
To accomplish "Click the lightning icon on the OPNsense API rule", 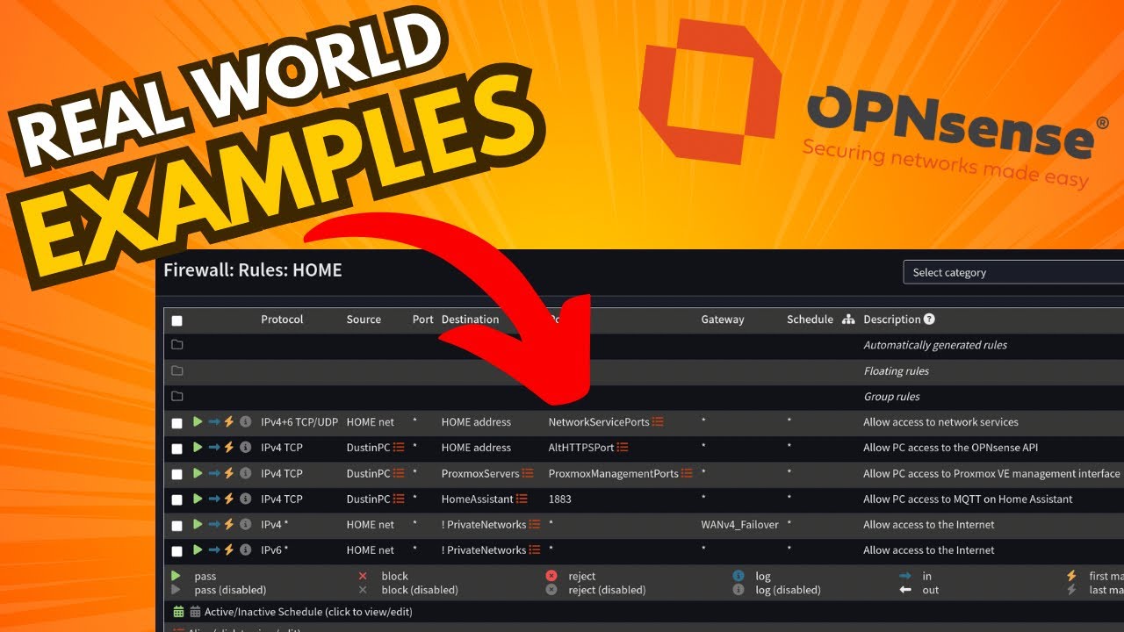I will [229, 448].
